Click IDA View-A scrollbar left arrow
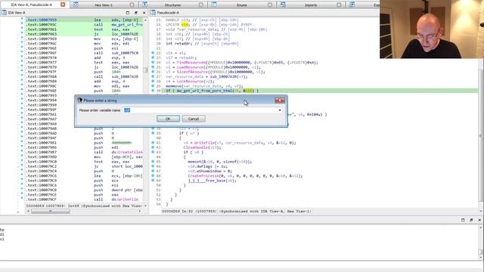This screenshot has width=484, height=272. [x=28, y=212]
